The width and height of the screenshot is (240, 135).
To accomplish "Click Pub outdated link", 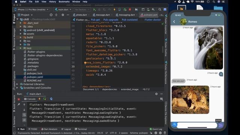I will (130, 20).
